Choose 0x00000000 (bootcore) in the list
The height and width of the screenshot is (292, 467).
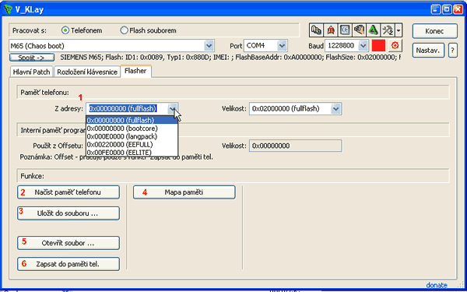(132, 128)
